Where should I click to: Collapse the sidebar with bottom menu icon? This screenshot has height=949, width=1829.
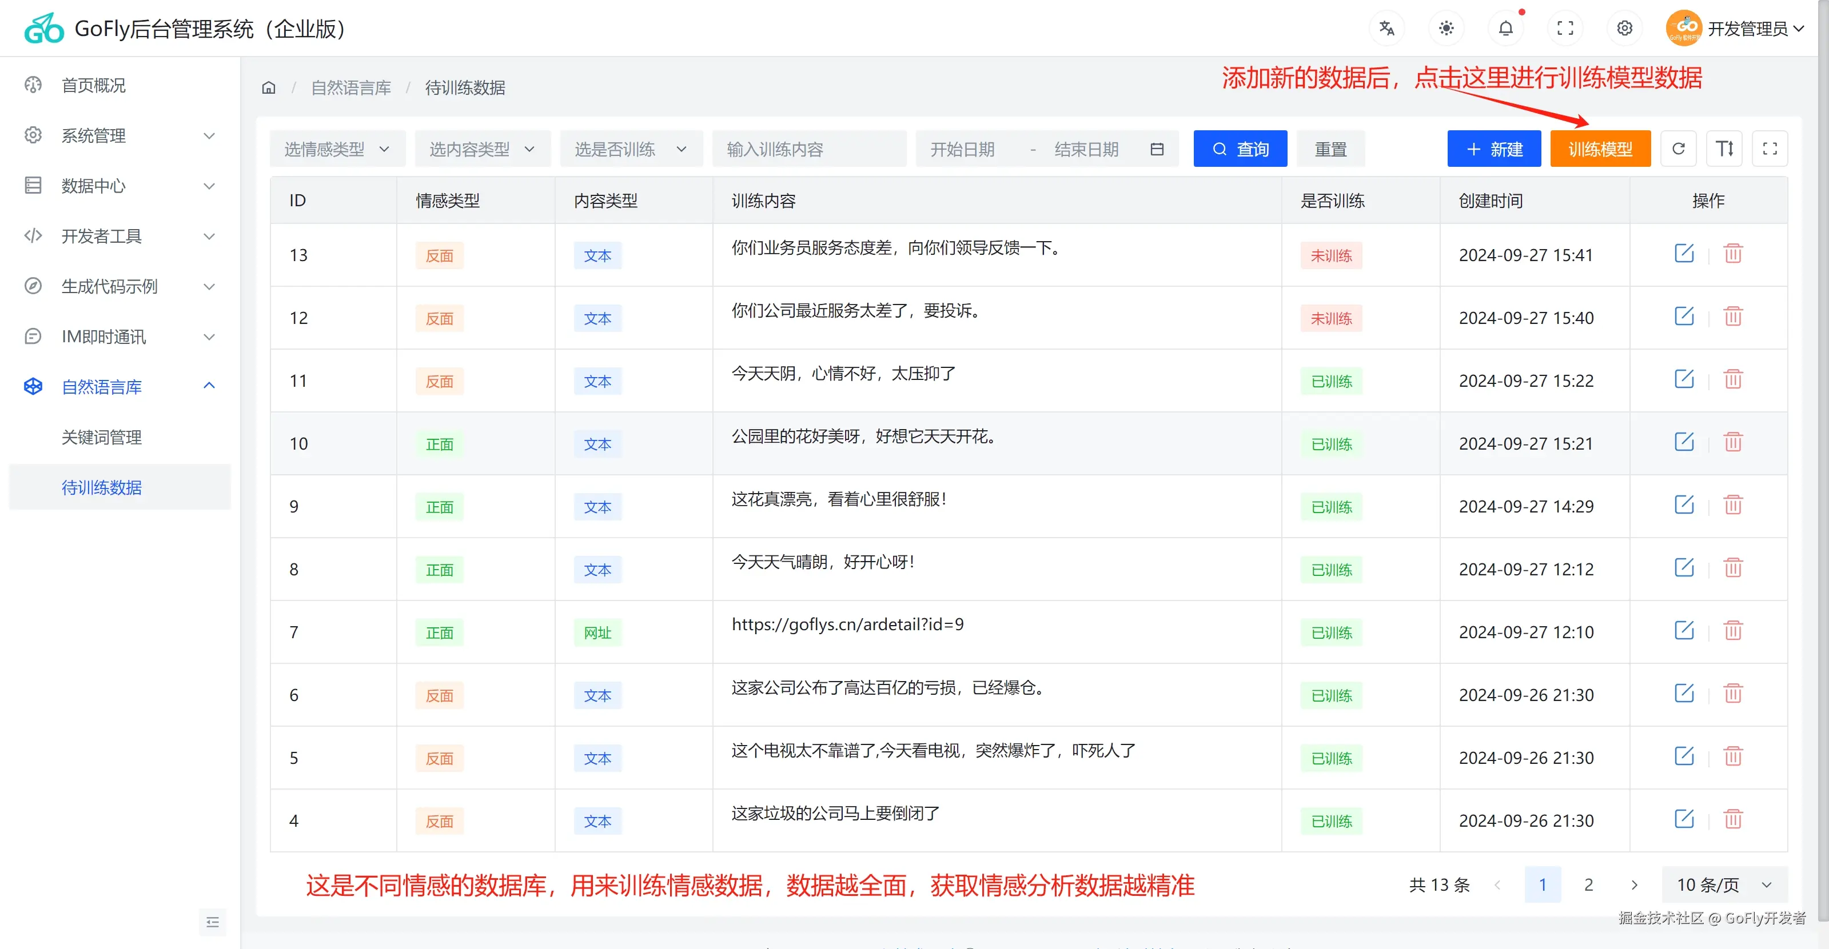212,922
